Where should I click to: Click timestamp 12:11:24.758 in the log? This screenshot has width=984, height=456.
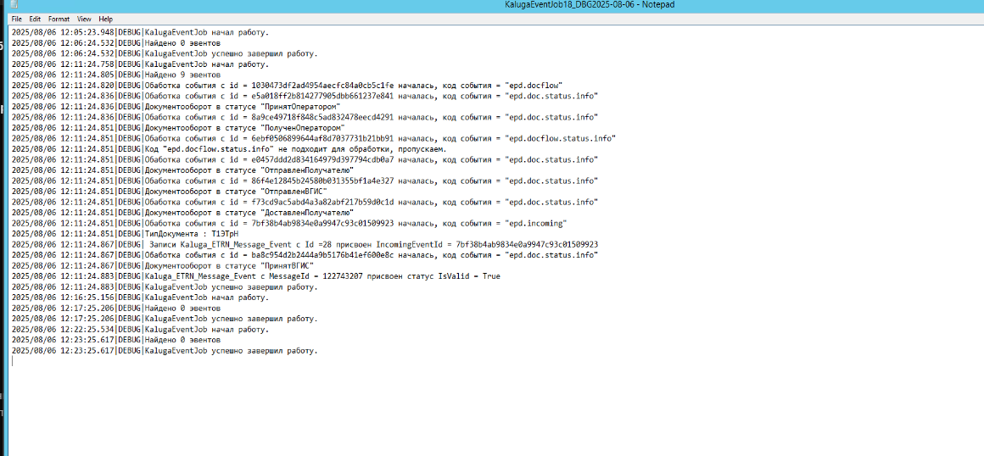click(x=88, y=64)
